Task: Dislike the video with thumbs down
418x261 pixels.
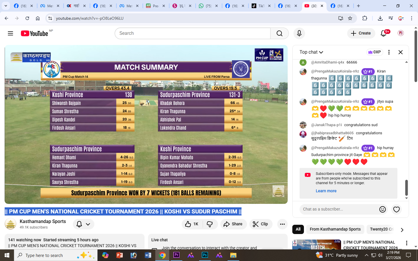Action: pyautogui.click(x=210, y=224)
